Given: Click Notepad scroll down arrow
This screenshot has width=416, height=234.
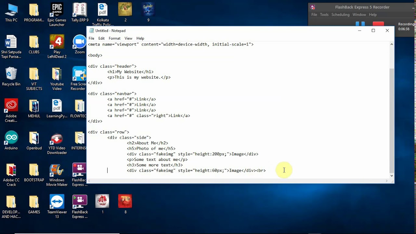Looking at the screenshot, I should (x=392, y=175).
